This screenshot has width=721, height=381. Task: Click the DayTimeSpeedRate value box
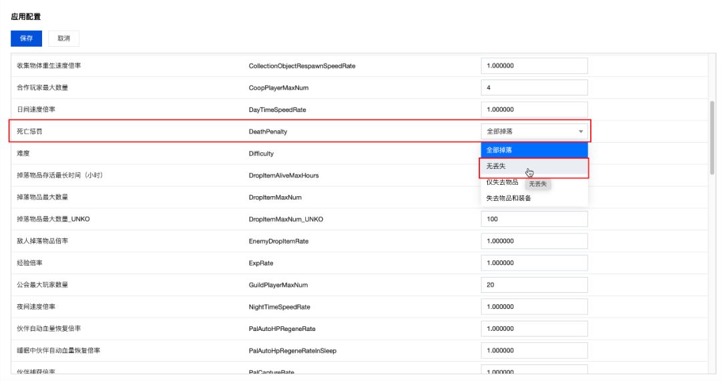pyautogui.click(x=533, y=109)
